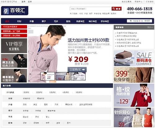Click the shopping cart icon in navigation bar
The width and height of the screenshot is (155, 128).
click(x=131, y=21)
